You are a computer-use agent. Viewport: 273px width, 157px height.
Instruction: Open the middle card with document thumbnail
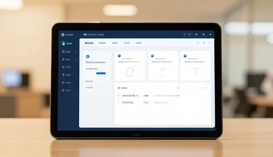point(163,66)
